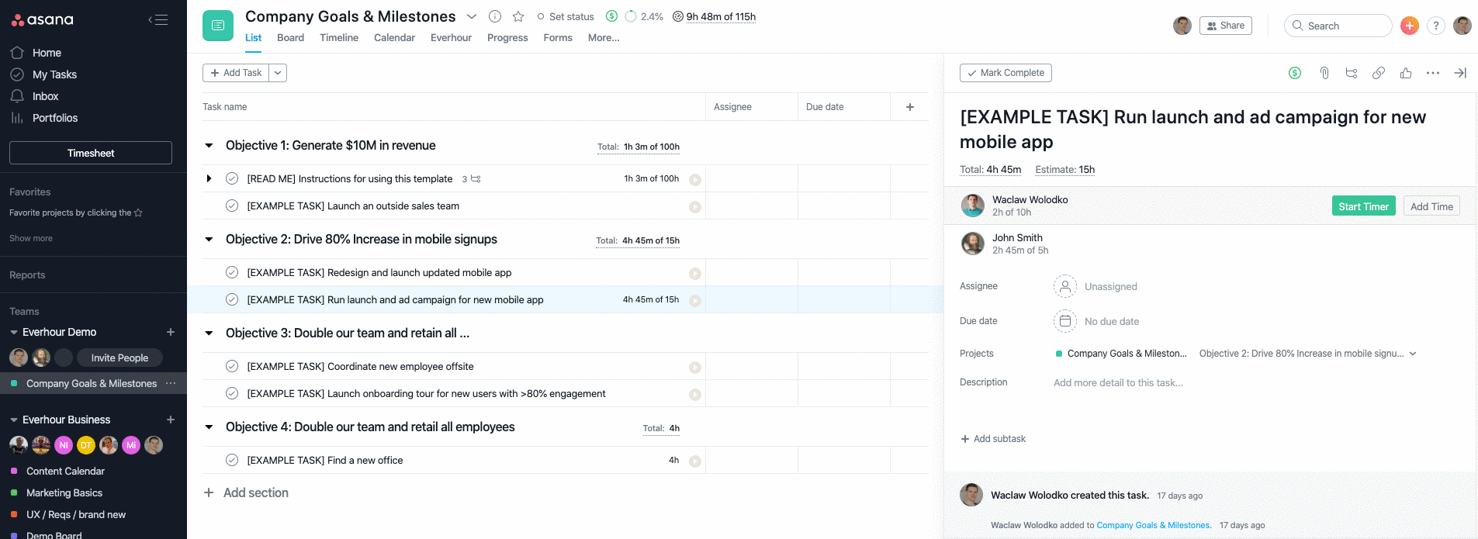Complete the Find a new office task
Viewport: 1478px width, 539px height.
[231, 460]
